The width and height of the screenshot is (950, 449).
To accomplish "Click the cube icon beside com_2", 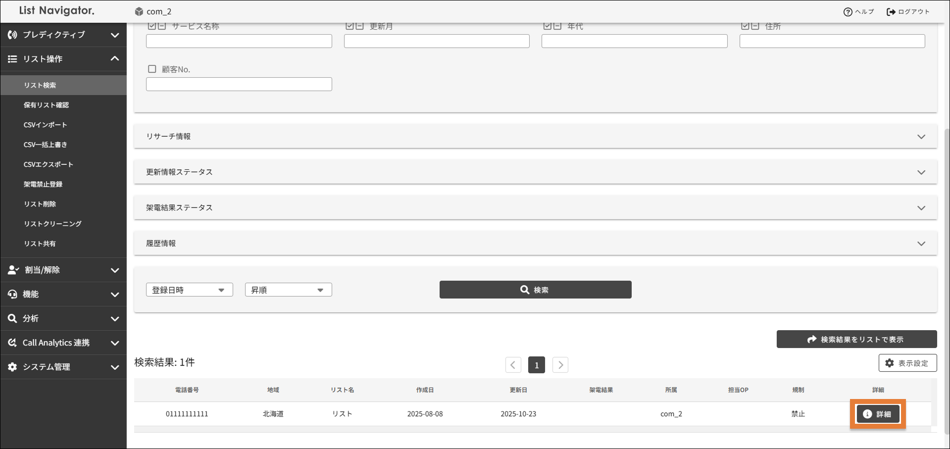I will tap(139, 11).
